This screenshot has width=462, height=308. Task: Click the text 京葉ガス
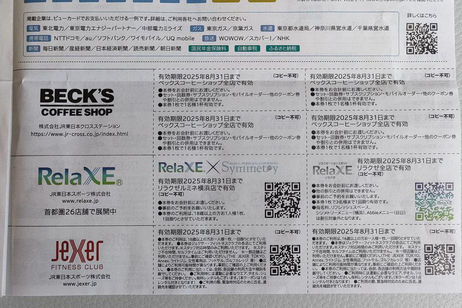(243, 28)
